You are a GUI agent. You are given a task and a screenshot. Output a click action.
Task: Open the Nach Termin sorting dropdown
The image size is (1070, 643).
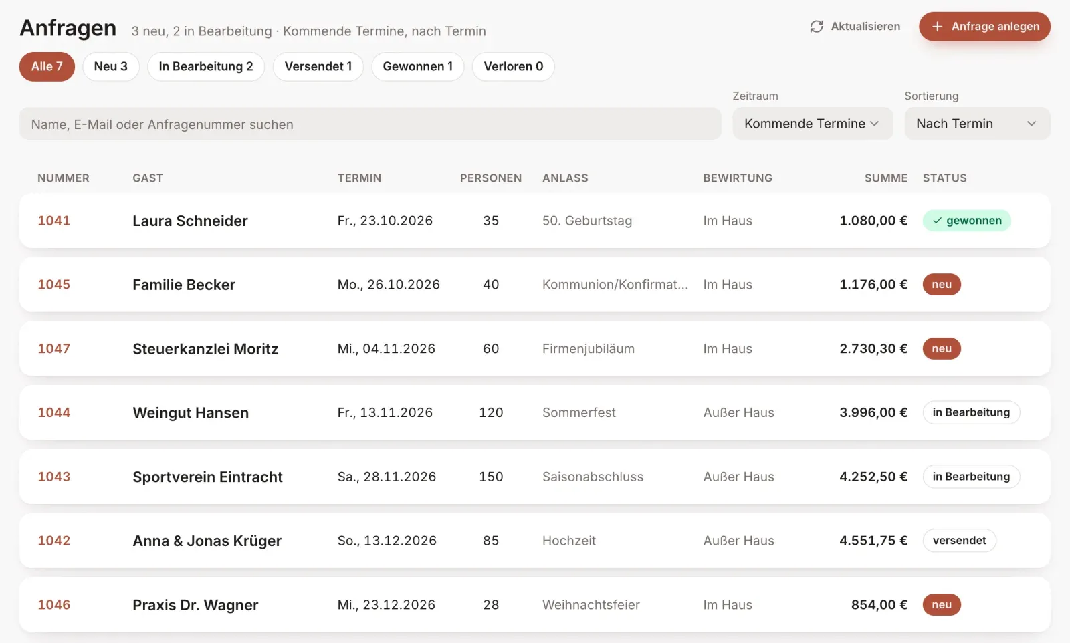977,124
